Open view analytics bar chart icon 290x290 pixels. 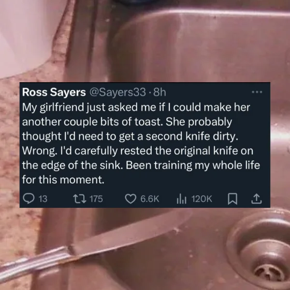coord(181,199)
